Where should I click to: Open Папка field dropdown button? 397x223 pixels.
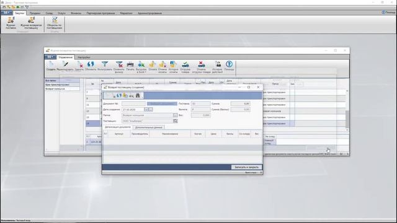point(175,115)
